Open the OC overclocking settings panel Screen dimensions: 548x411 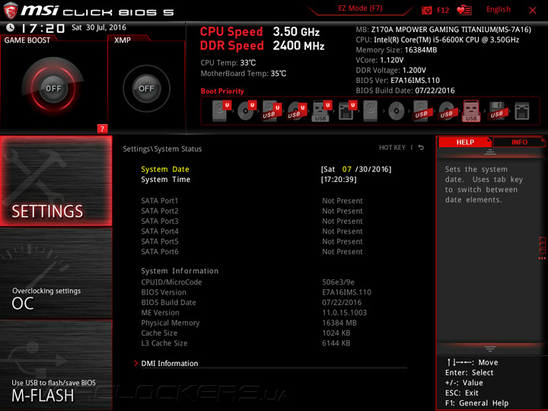coord(56,273)
